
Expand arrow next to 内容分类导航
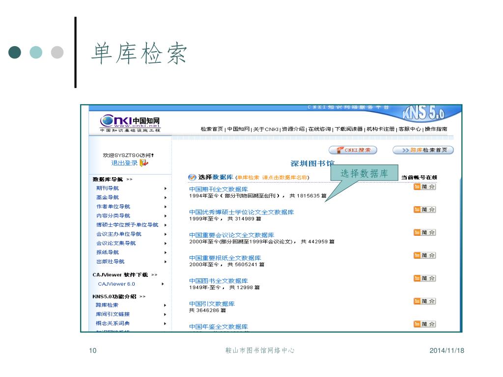(x=166, y=216)
